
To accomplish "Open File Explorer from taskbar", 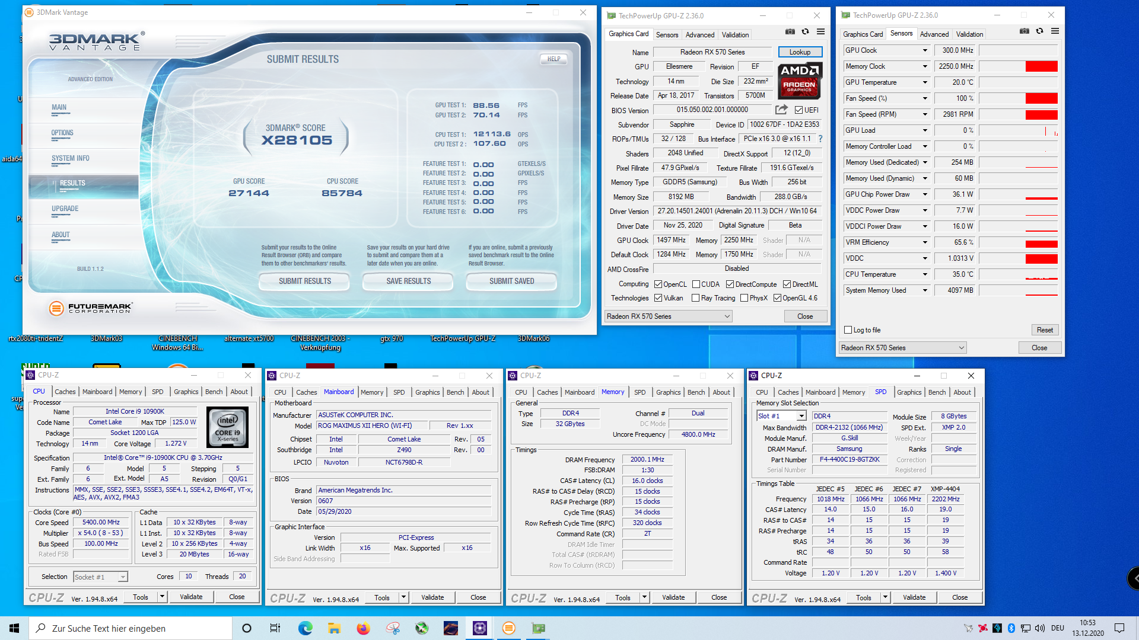I will (334, 628).
